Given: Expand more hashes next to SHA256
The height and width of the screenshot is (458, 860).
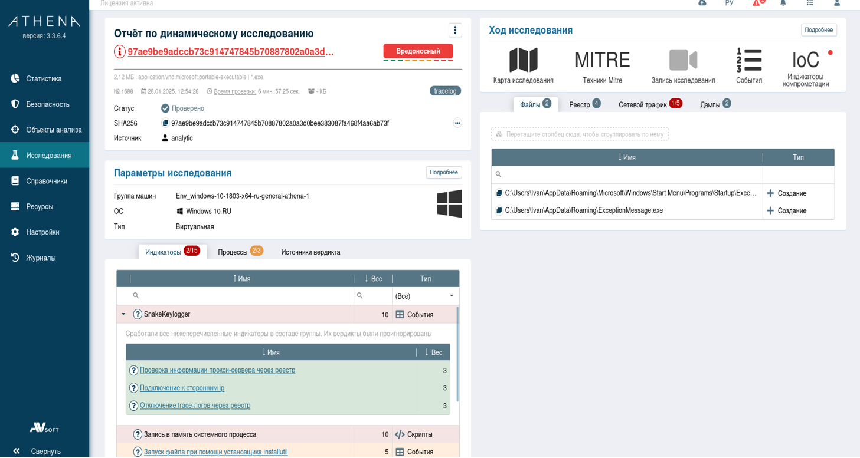Looking at the screenshot, I should [x=457, y=123].
